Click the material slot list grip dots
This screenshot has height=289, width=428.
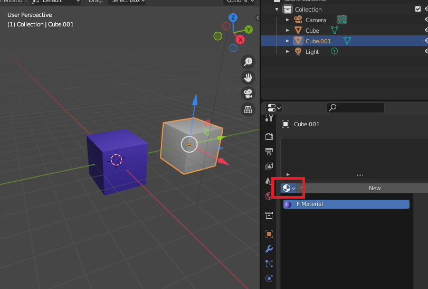point(360,175)
